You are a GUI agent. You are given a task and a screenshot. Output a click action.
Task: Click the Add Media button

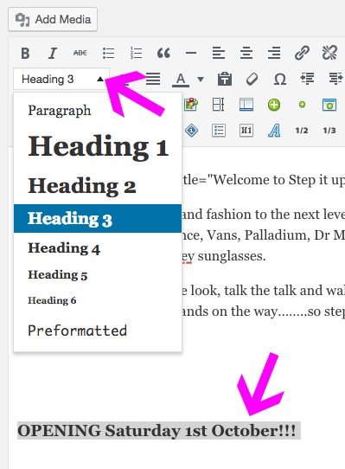tap(53, 19)
